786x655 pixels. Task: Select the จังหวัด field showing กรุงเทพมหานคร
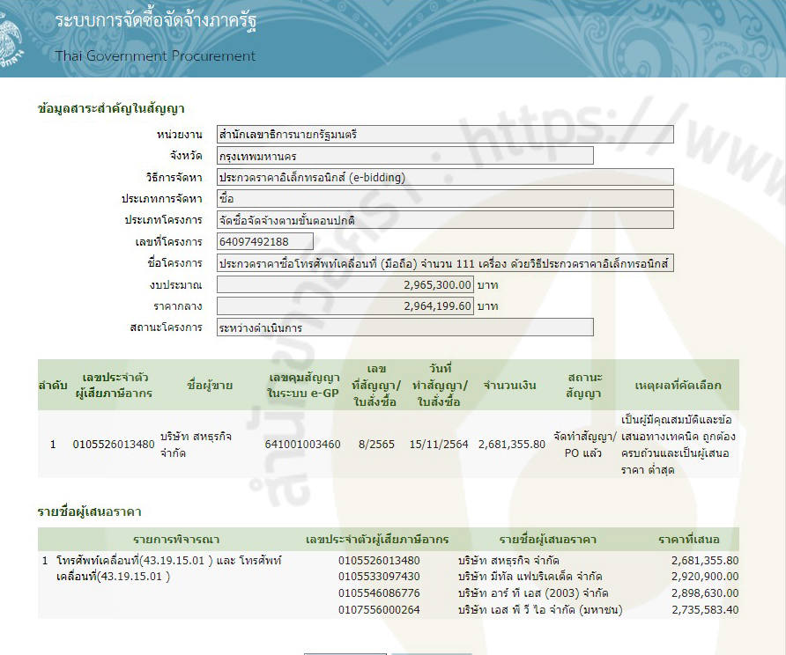[404, 156]
